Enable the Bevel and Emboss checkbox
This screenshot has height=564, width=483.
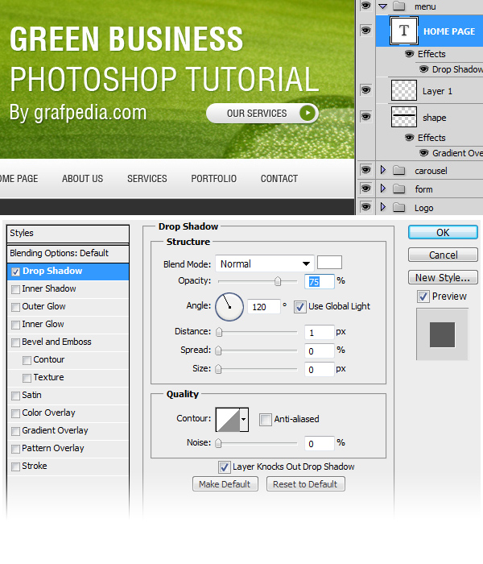(x=15, y=342)
